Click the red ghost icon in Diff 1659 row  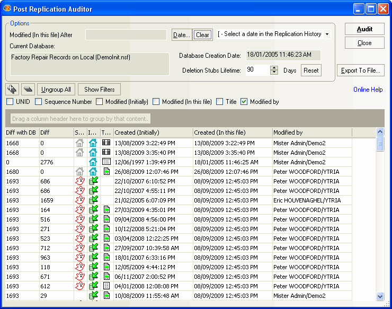click(x=80, y=200)
